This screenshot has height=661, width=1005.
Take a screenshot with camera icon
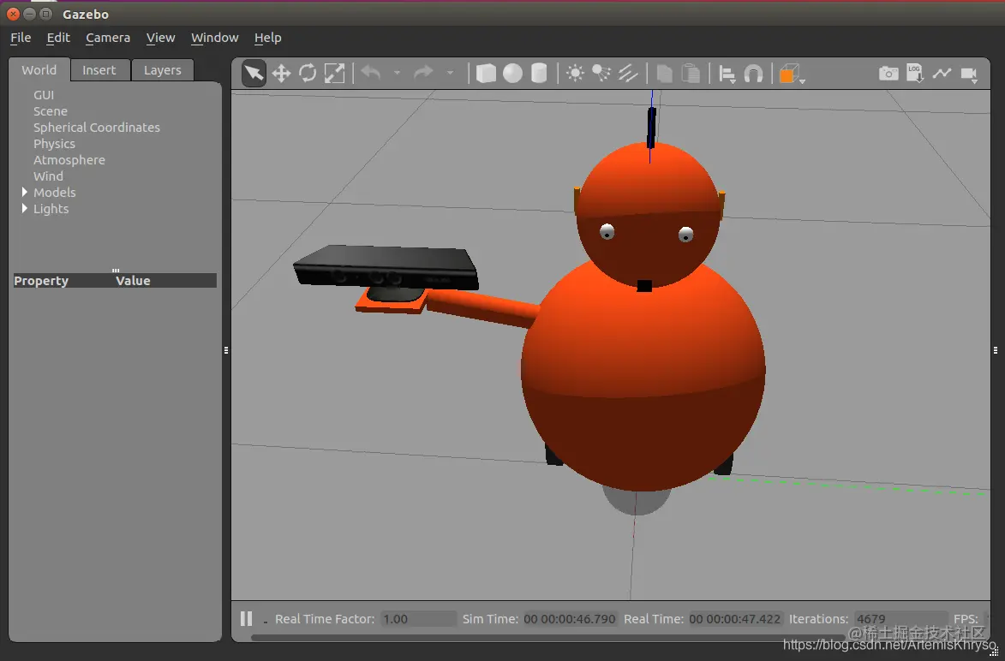[888, 74]
